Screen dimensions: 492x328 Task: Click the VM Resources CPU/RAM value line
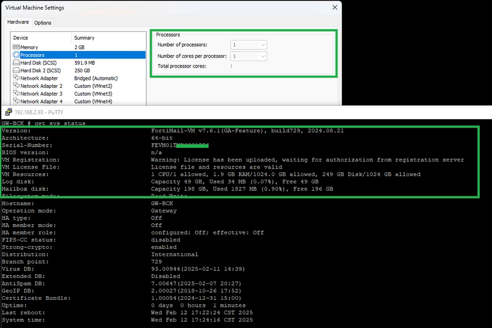click(286, 174)
